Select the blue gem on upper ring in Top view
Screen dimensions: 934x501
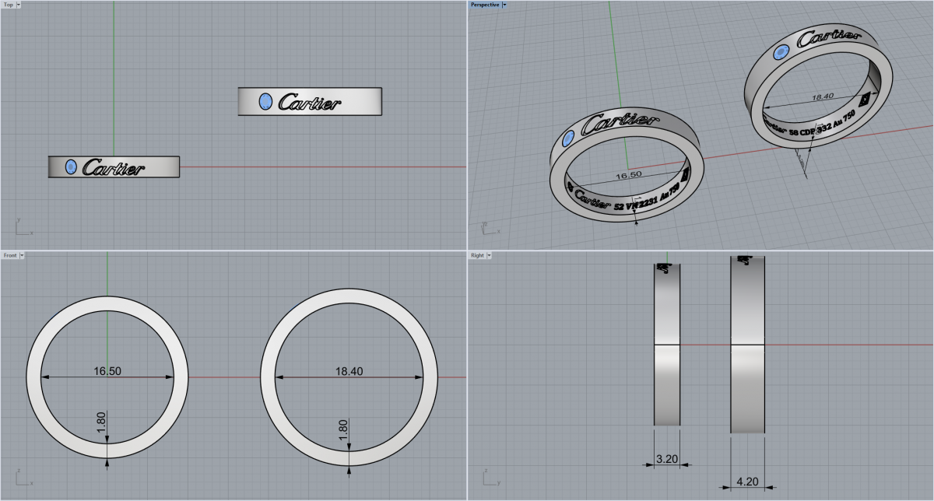pyautogui.click(x=265, y=100)
